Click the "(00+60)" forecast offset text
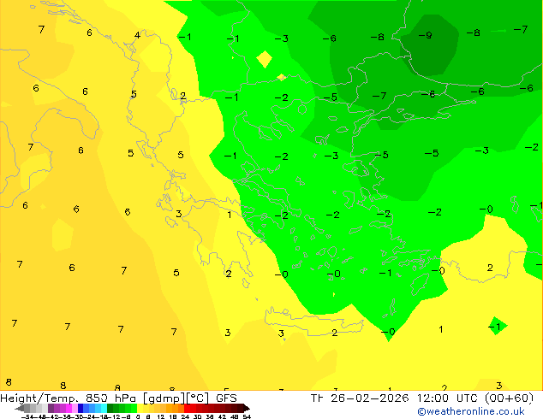The image size is (543, 419). click(509, 398)
